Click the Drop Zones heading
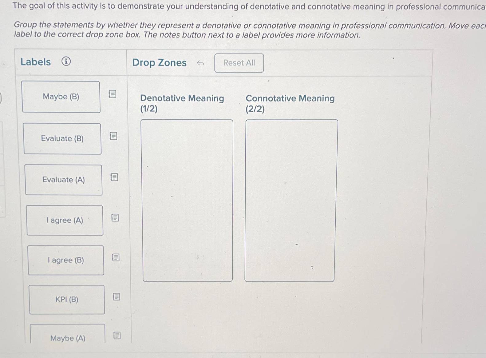Image resolution: width=486 pixels, height=358 pixels. (159, 63)
